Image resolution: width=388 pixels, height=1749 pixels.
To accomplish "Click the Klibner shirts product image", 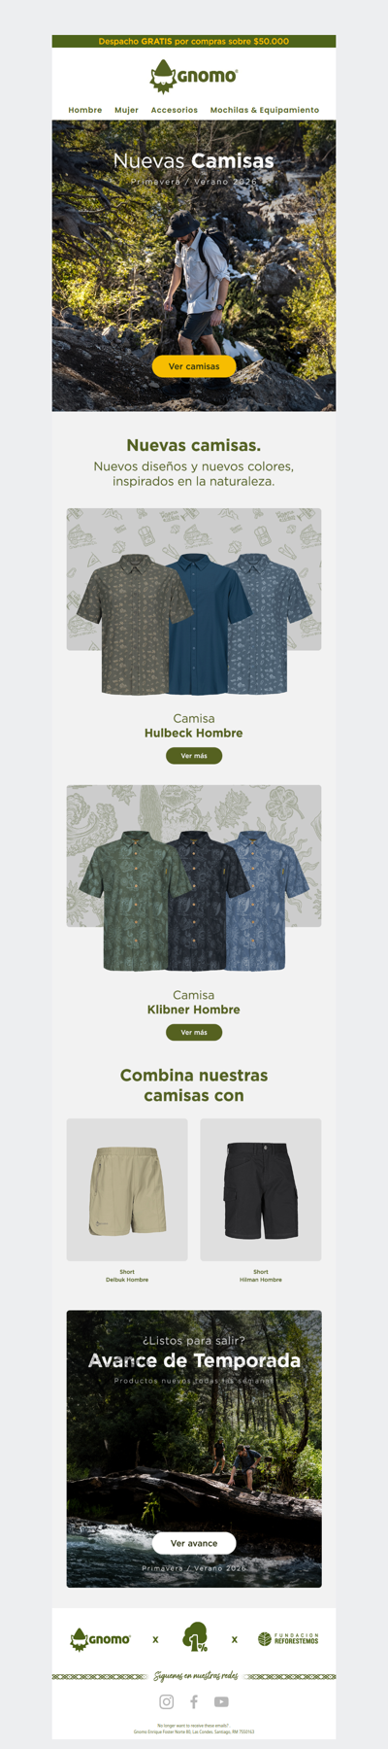I will [x=194, y=878].
